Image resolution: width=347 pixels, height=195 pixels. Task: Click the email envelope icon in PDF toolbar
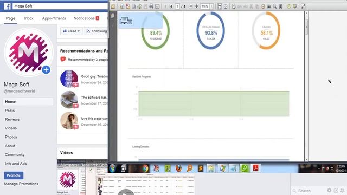(x=157, y=6)
